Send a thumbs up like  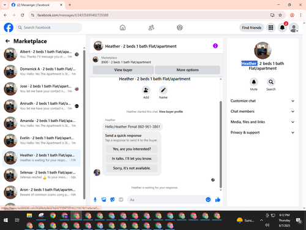[x=218, y=199]
